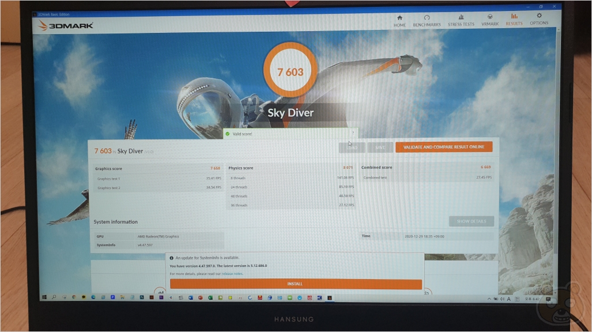
Task: Open Premiere Pro from the taskbar
Action: click(x=161, y=297)
